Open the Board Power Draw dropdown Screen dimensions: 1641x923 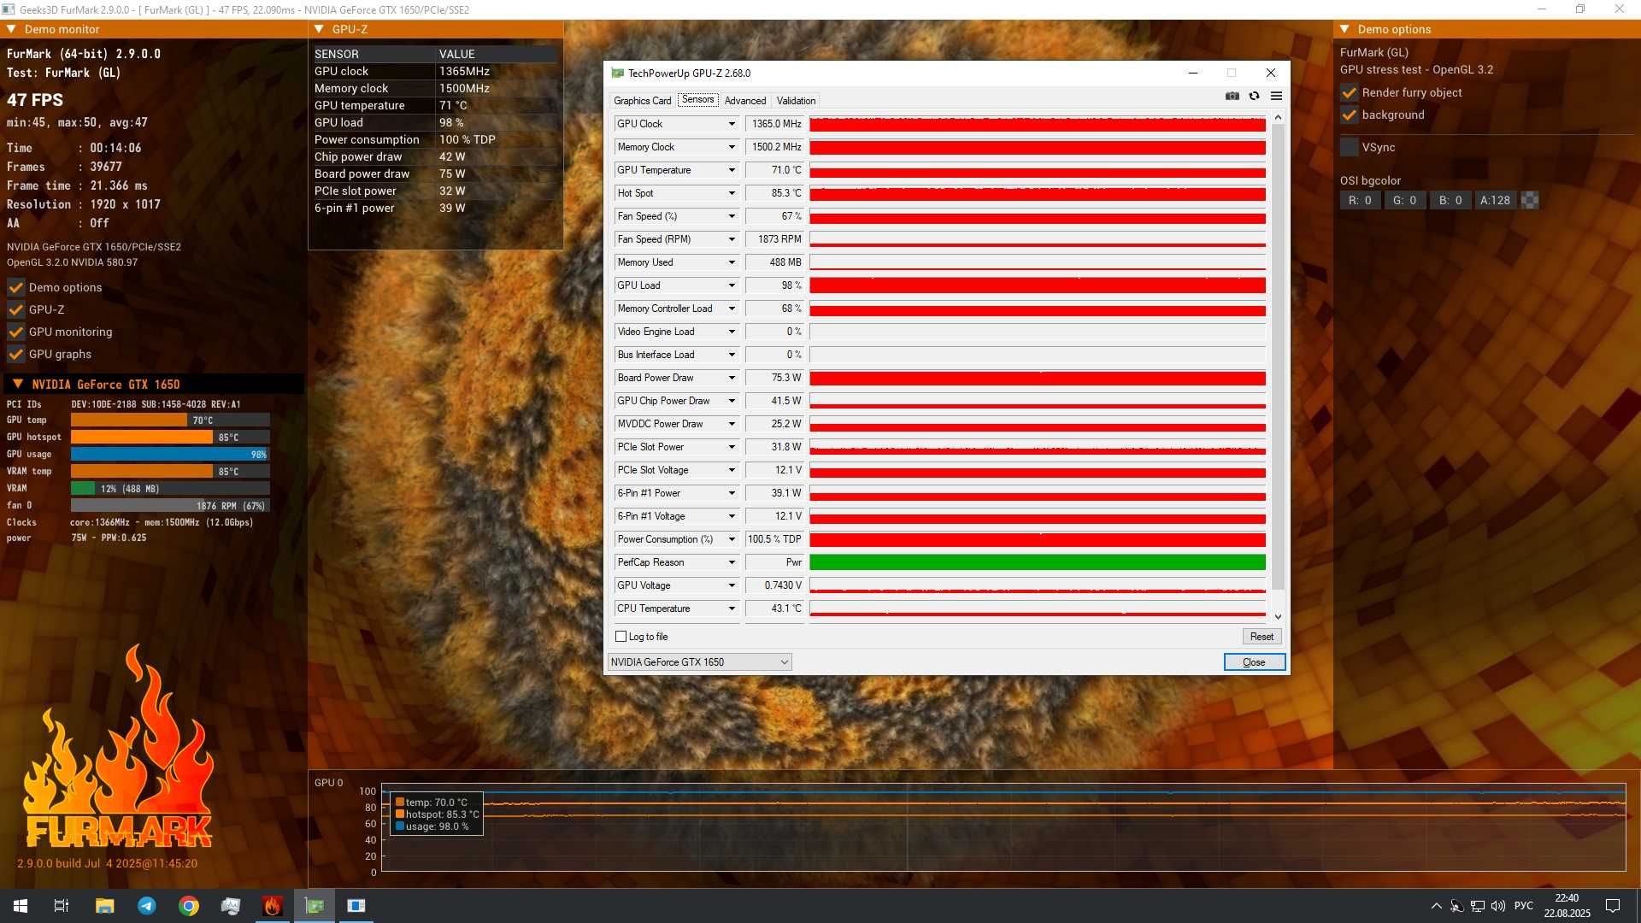tap(732, 378)
